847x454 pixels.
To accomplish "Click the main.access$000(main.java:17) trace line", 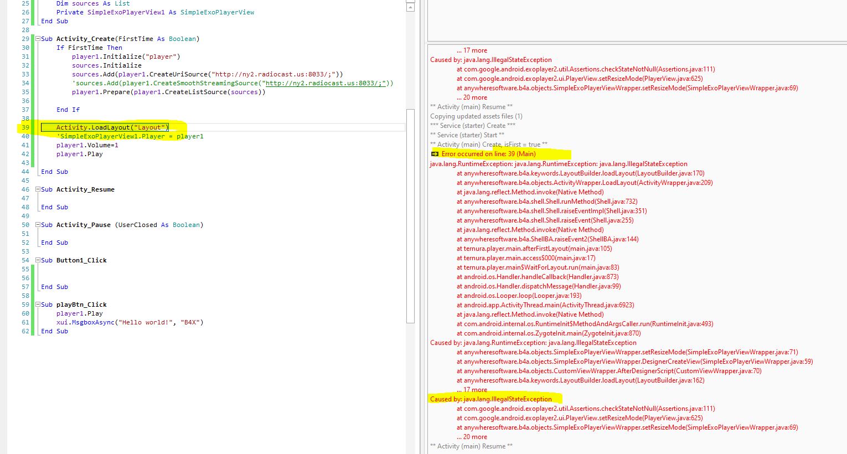I will [x=526, y=258].
